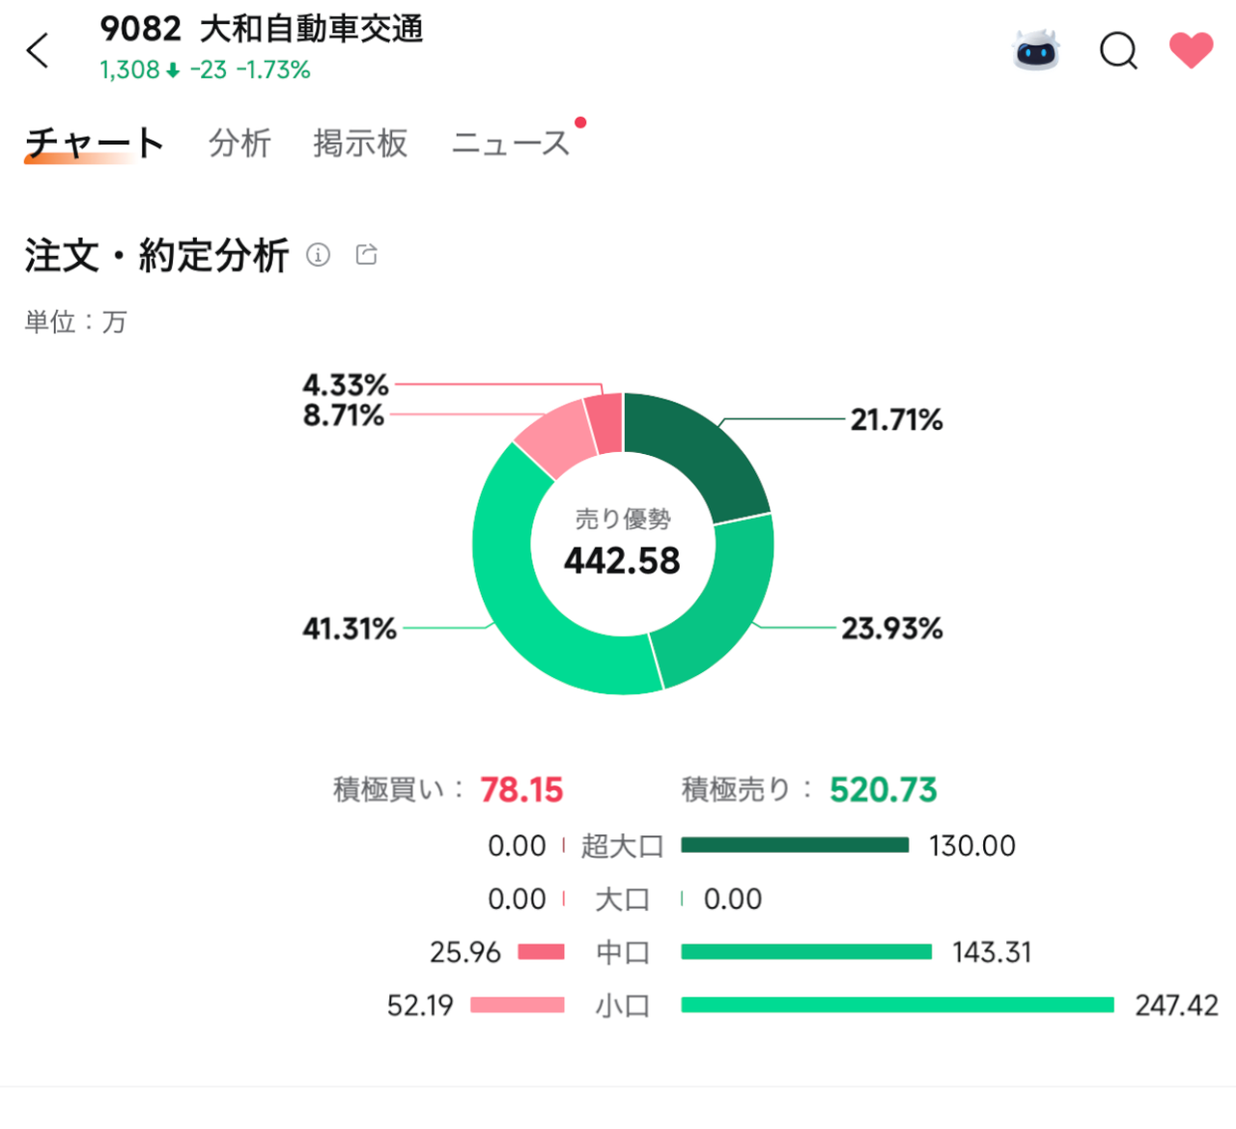
Task: Click the 超大口 sell bar of 130.00
Action: 794,846
